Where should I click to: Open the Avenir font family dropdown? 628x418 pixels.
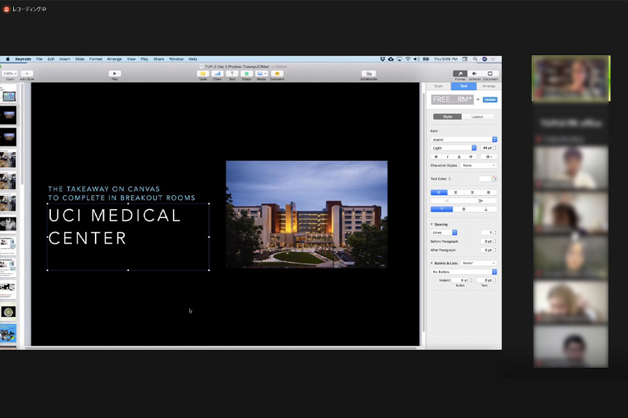coord(464,139)
